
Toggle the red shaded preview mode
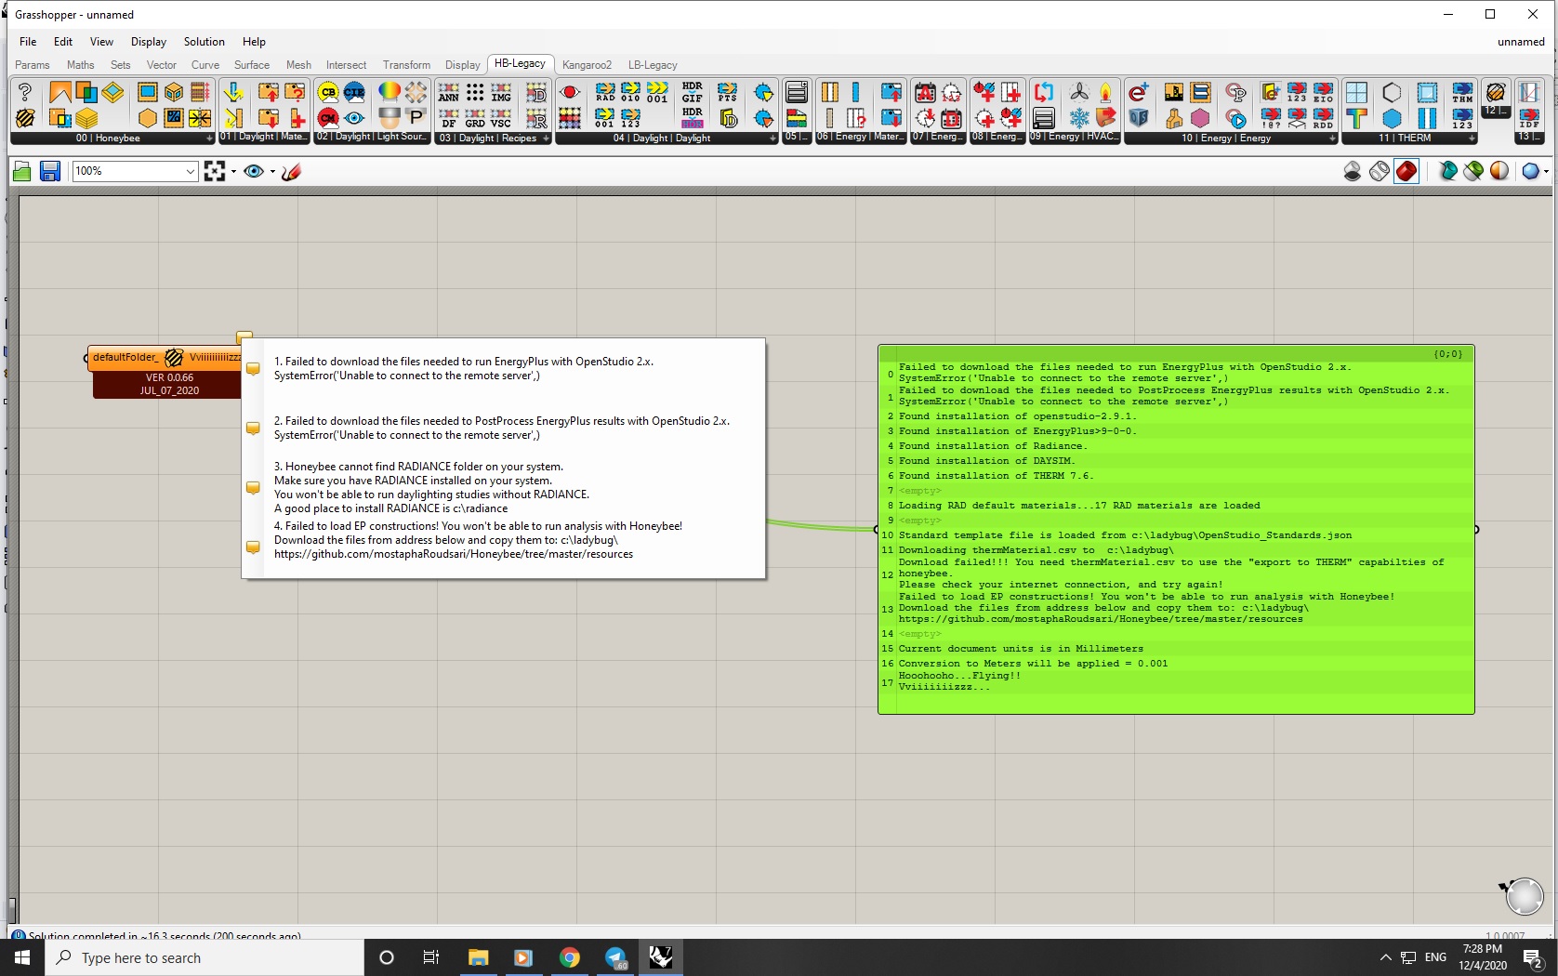1406,171
